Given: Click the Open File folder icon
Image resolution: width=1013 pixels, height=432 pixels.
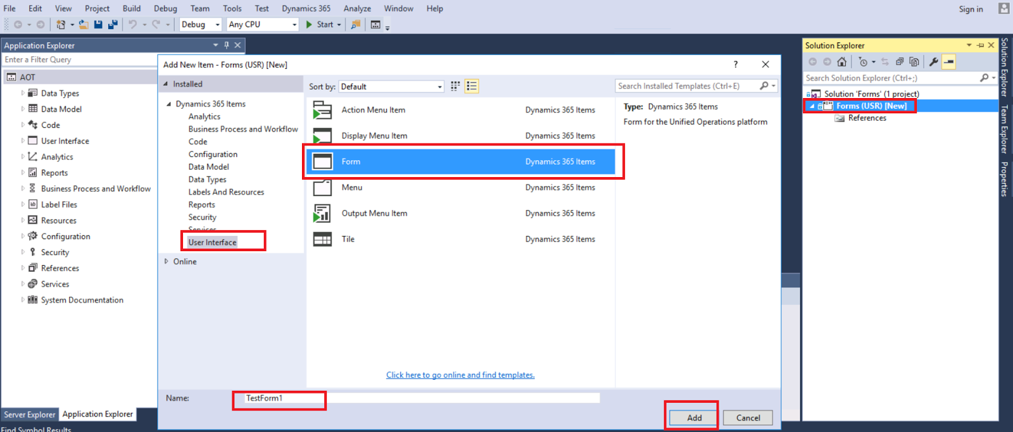Looking at the screenshot, I should (83, 25).
